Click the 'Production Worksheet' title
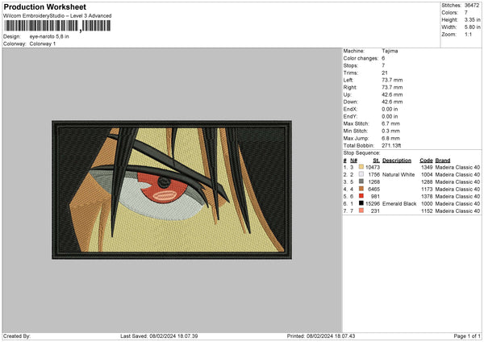 pyautogui.click(x=44, y=6)
